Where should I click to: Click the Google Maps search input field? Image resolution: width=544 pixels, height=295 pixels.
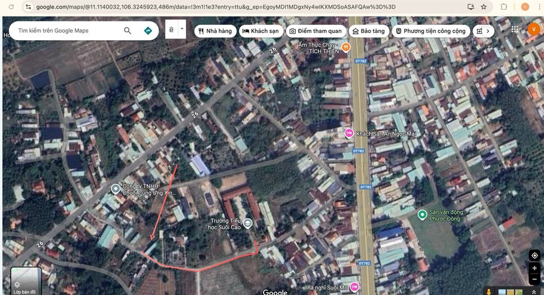(x=68, y=31)
